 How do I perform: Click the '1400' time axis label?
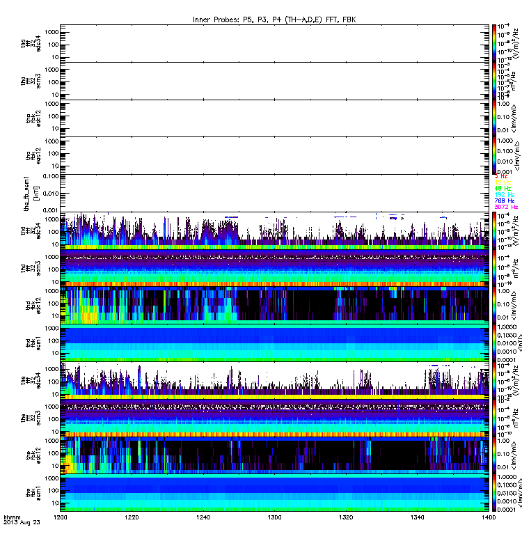click(x=489, y=517)
